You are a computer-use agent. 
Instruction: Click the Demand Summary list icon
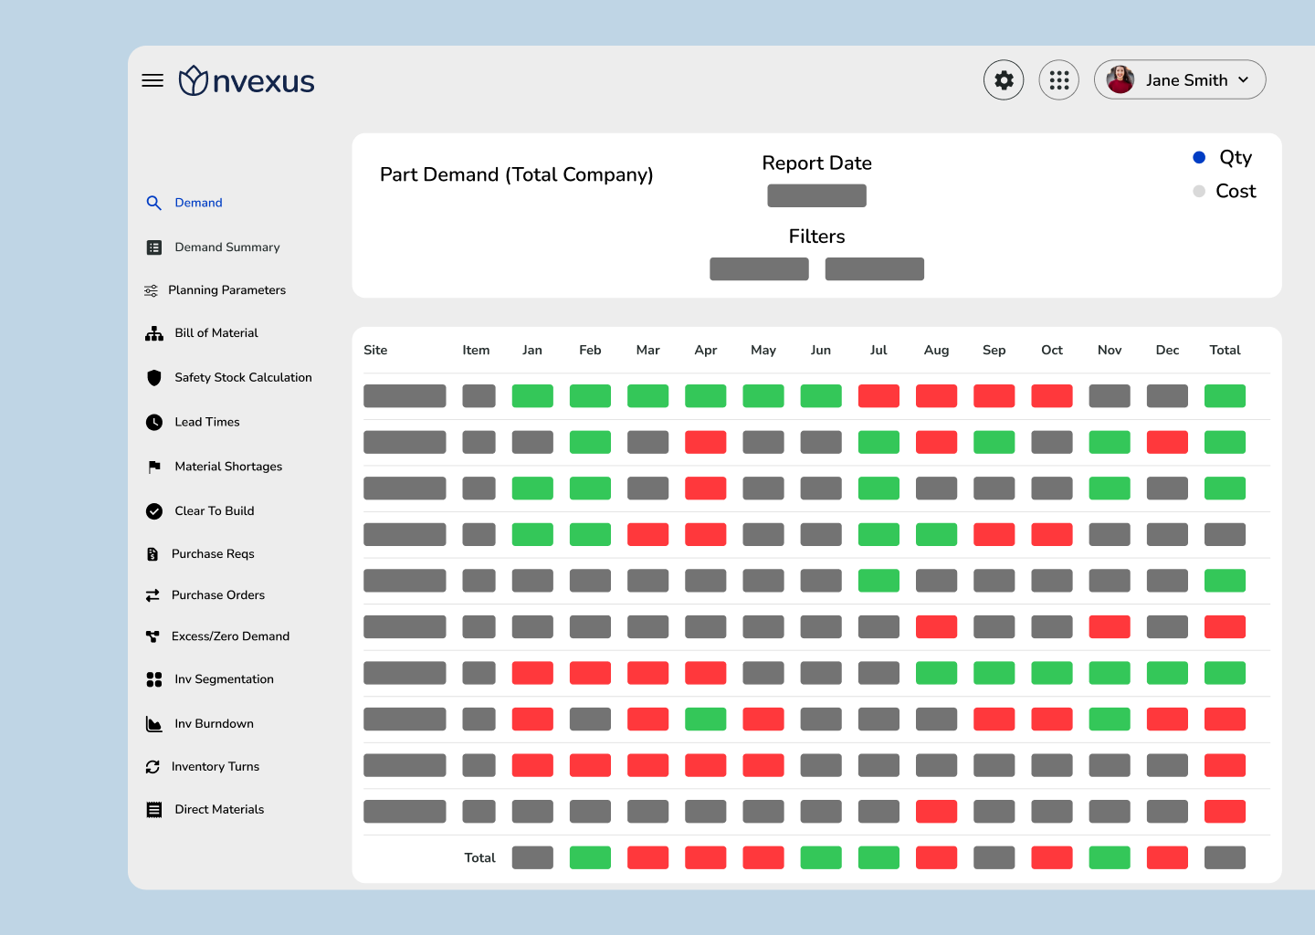pos(154,247)
